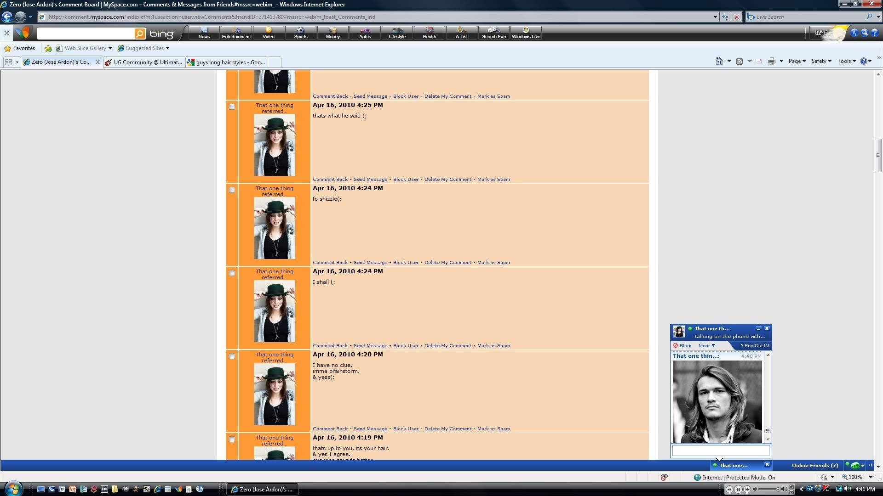This screenshot has width=883, height=496.
Task: Click the Refresh page icon
Action: [725, 17]
